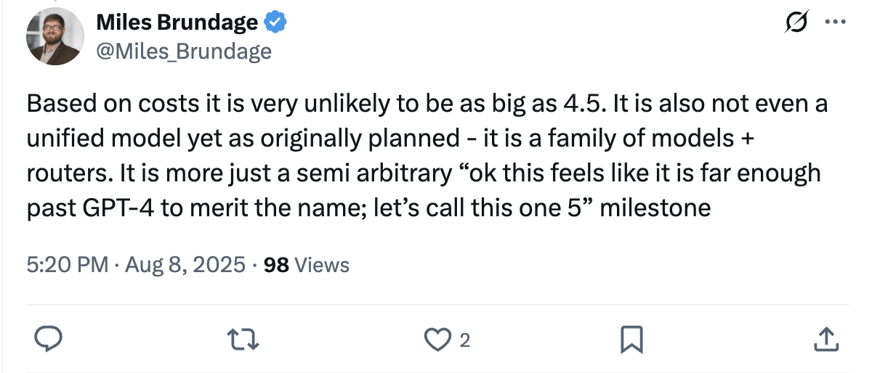Click the word "routers" in the tweet
The image size is (872, 373).
point(68,174)
